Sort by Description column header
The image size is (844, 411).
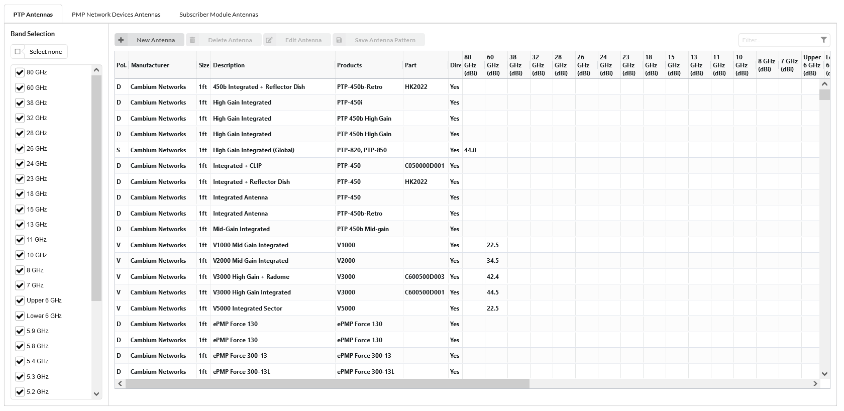273,65
